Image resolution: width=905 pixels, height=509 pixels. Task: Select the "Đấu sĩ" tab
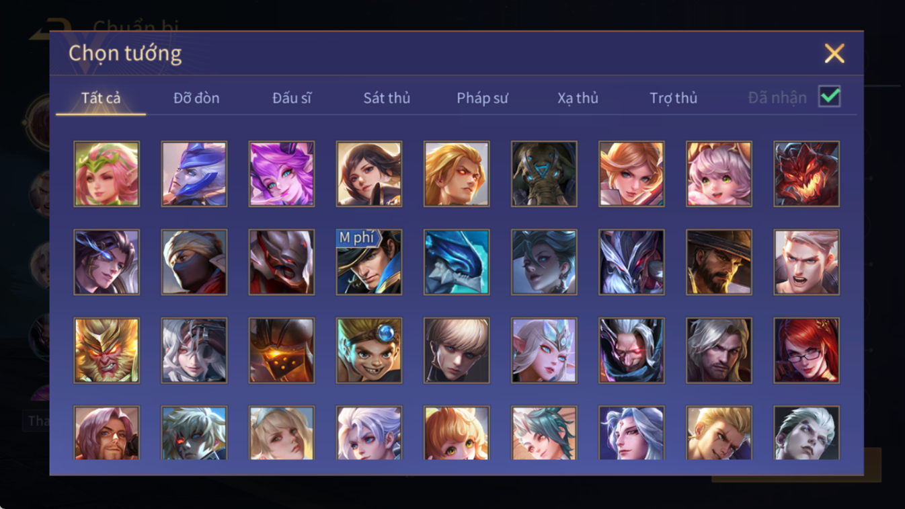(292, 98)
